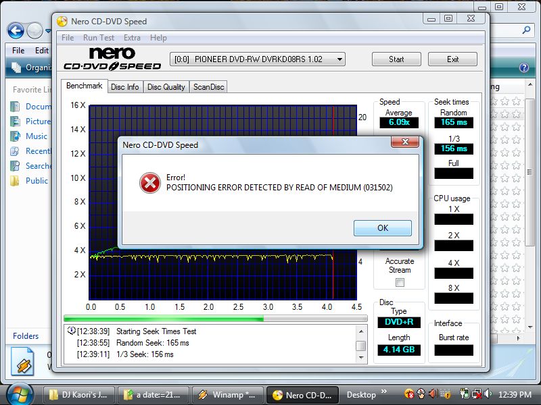This screenshot has width=541, height=405.
Task: Click the log scroll up arrow
Action: [361, 331]
